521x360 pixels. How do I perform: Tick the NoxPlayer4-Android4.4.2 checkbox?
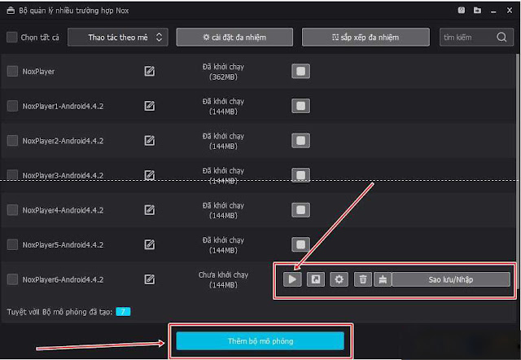[x=13, y=210]
